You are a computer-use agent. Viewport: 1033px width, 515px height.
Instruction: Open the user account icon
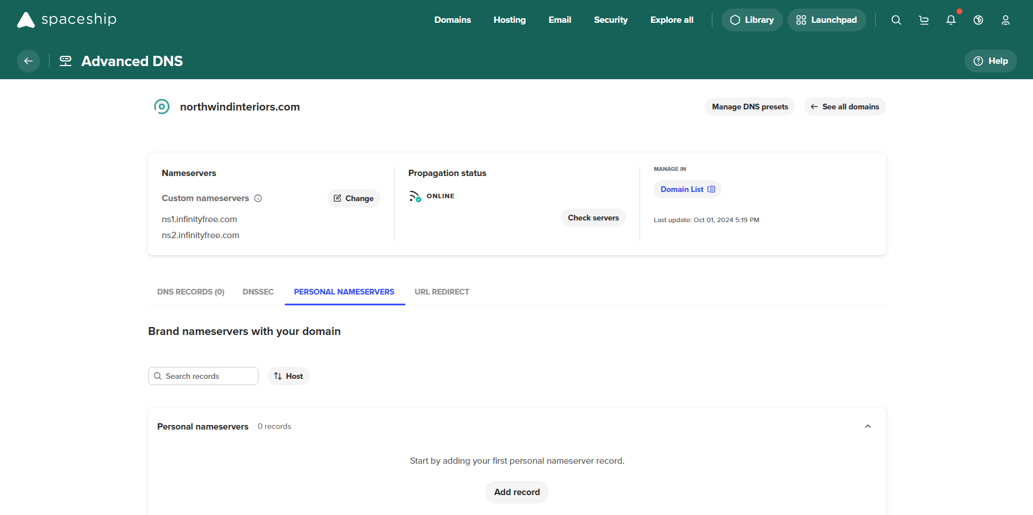click(1006, 20)
